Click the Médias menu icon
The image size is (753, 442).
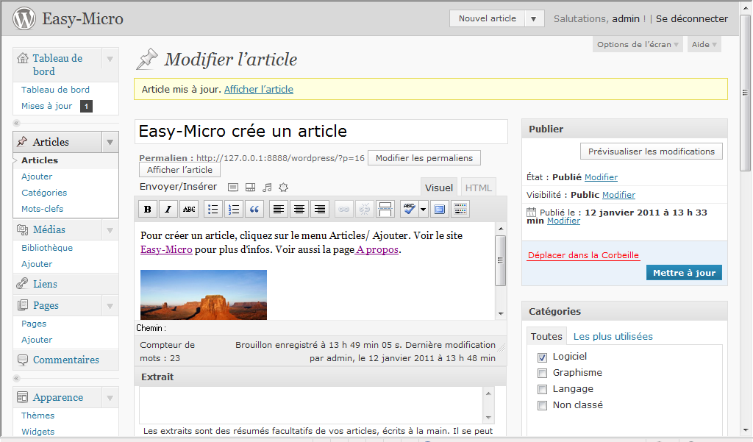(x=23, y=229)
